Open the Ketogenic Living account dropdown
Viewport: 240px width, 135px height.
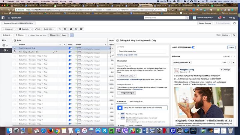point(18,23)
